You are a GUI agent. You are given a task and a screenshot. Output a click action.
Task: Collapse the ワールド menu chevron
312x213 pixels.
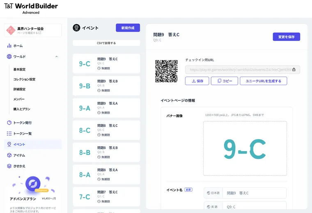click(x=57, y=57)
